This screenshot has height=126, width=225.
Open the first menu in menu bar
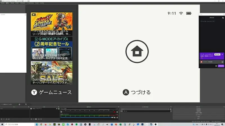coord(3,3)
